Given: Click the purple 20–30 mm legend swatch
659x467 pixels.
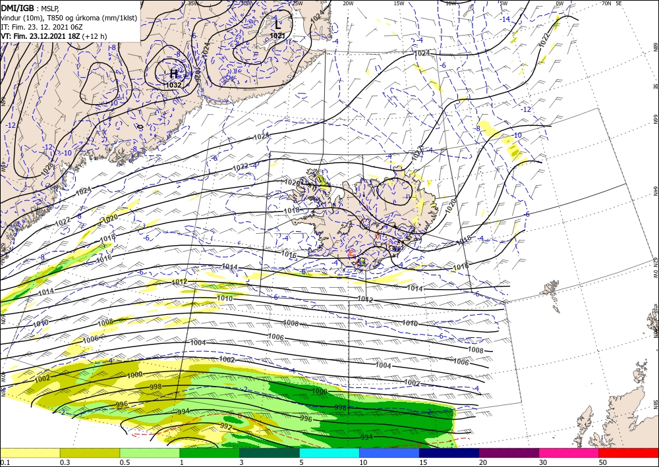Looking at the screenshot, I should pos(509,453).
